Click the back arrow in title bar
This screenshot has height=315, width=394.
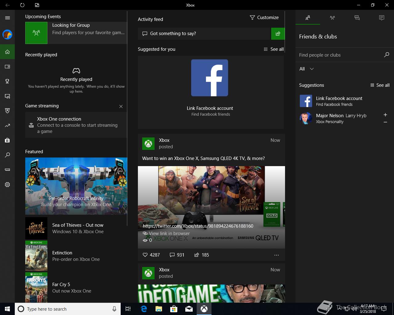point(7,5)
